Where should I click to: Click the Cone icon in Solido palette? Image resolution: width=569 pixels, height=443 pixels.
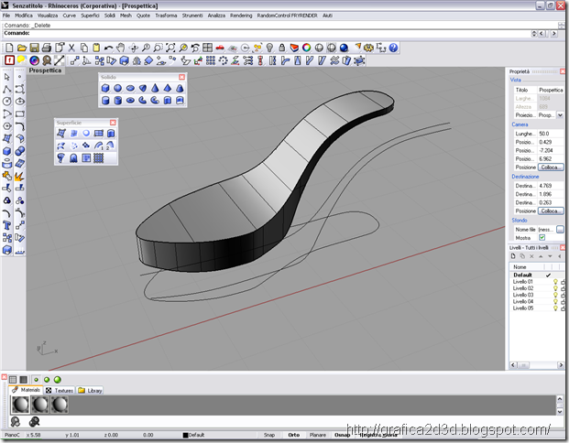tap(155, 88)
